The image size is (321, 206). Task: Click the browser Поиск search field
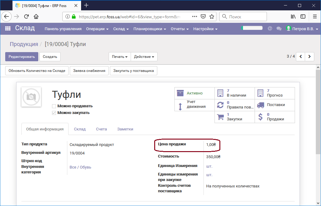(x=243, y=16)
